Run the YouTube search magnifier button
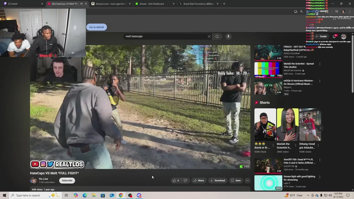This screenshot has width=354, height=199. (217, 36)
